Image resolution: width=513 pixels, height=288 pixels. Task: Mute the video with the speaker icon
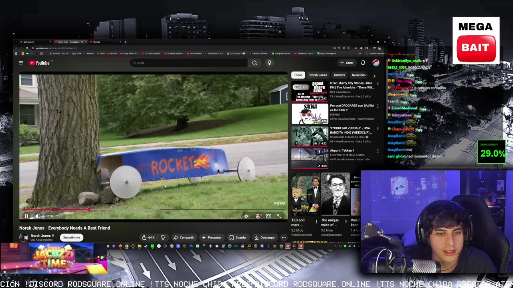tap(37, 216)
